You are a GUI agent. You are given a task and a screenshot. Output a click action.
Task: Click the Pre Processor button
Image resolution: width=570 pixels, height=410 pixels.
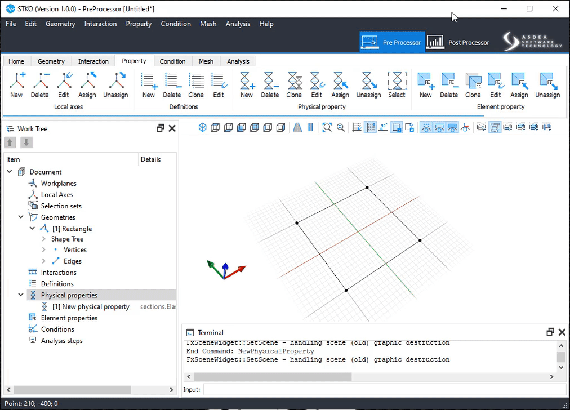pyautogui.click(x=392, y=42)
